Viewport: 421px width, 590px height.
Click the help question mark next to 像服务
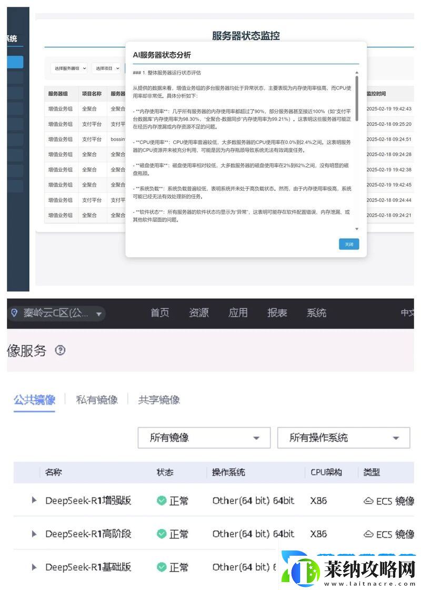(60, 350)
